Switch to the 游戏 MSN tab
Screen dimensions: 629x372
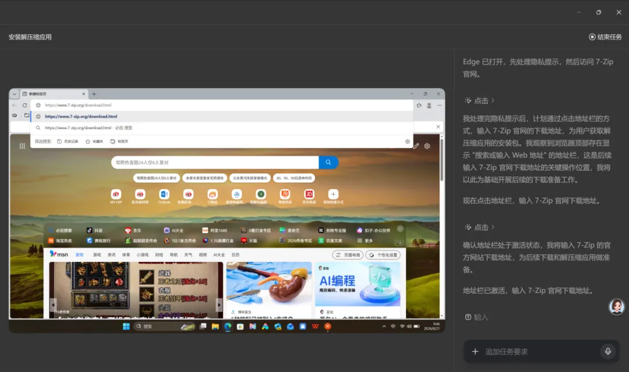97,254
